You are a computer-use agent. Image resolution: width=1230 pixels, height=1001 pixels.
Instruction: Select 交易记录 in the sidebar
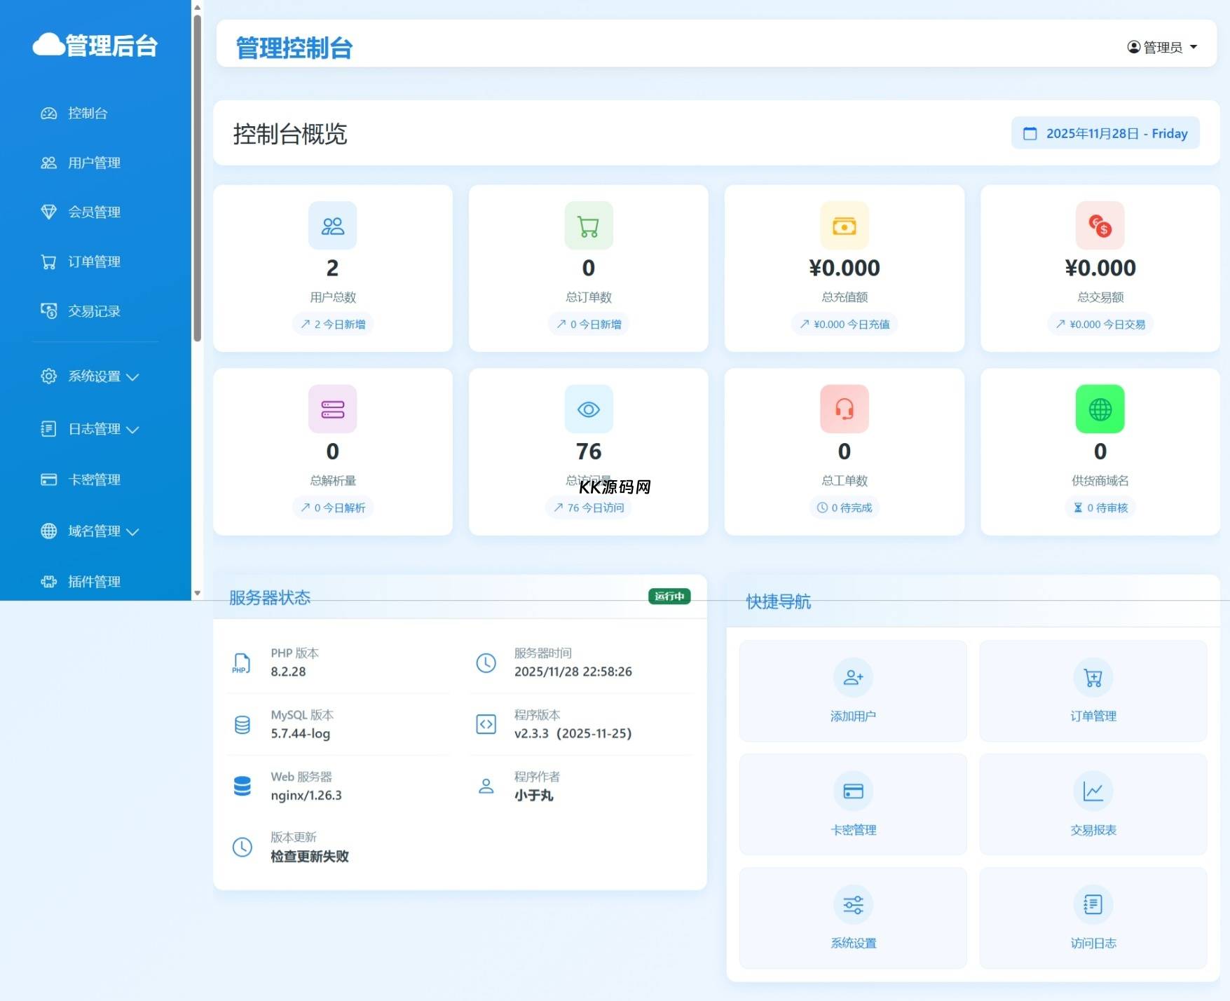point(94,311)
